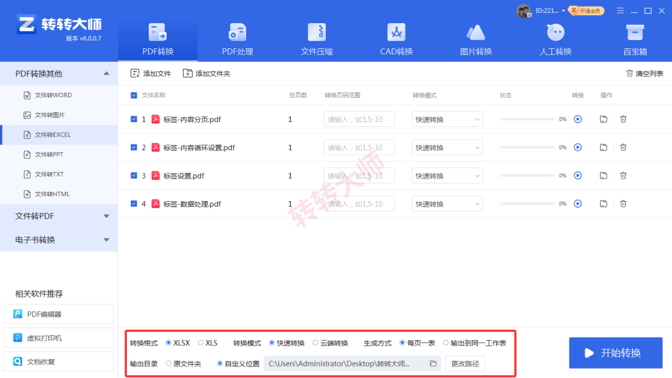Click the PDF编辑器 recommended software
Screen dimensions: 672x378
(58, 314)
